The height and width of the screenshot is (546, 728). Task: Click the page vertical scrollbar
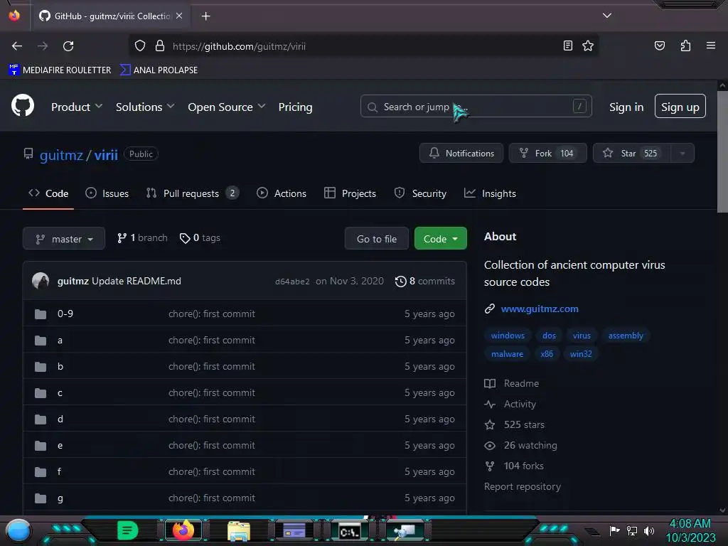click(722, 151)
